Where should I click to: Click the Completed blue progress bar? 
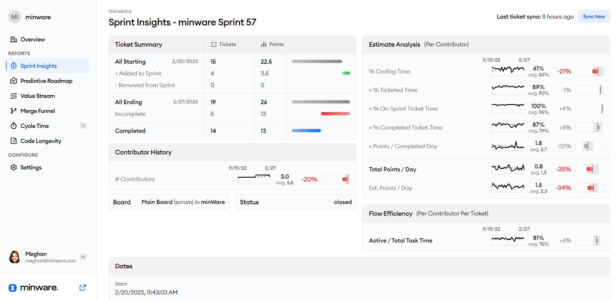click(306, 131)
